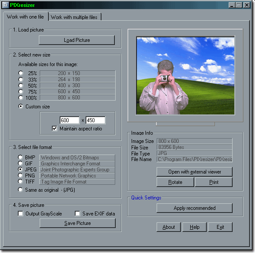Click the Load Picture button

[x=77, y=40]
